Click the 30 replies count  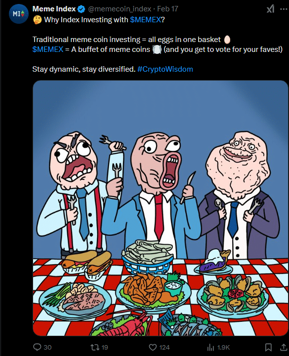(x=47, y=348)
